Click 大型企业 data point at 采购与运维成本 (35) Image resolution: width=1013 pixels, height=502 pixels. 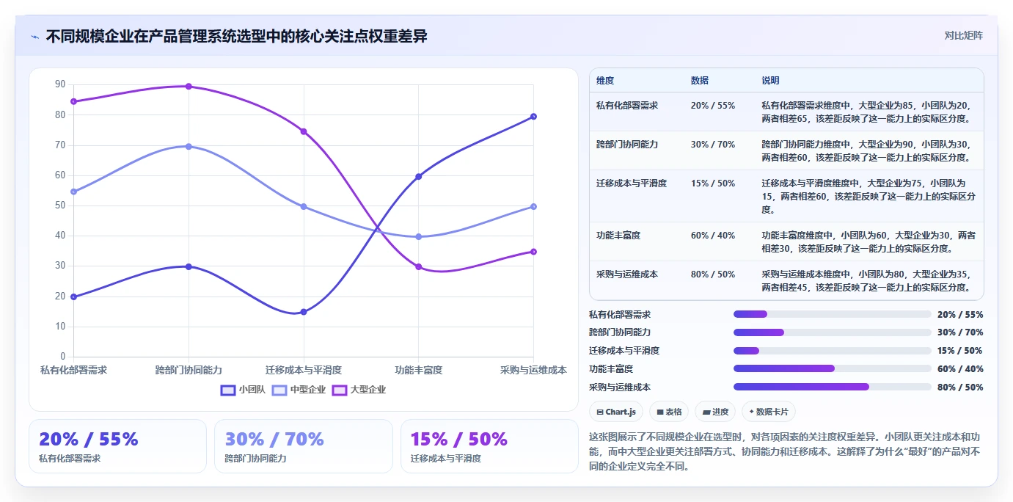533,252
